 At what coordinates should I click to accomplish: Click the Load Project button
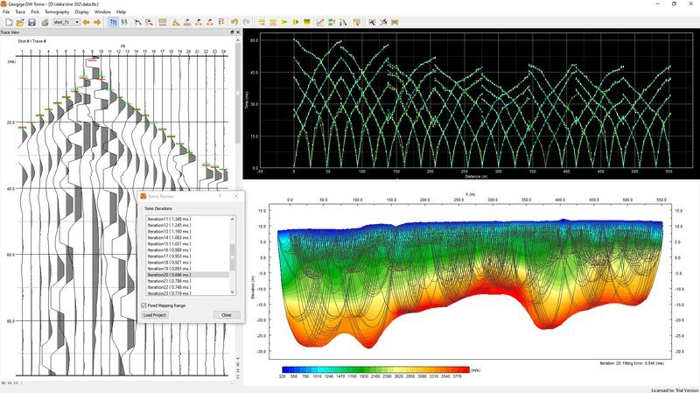pos(154,314)
